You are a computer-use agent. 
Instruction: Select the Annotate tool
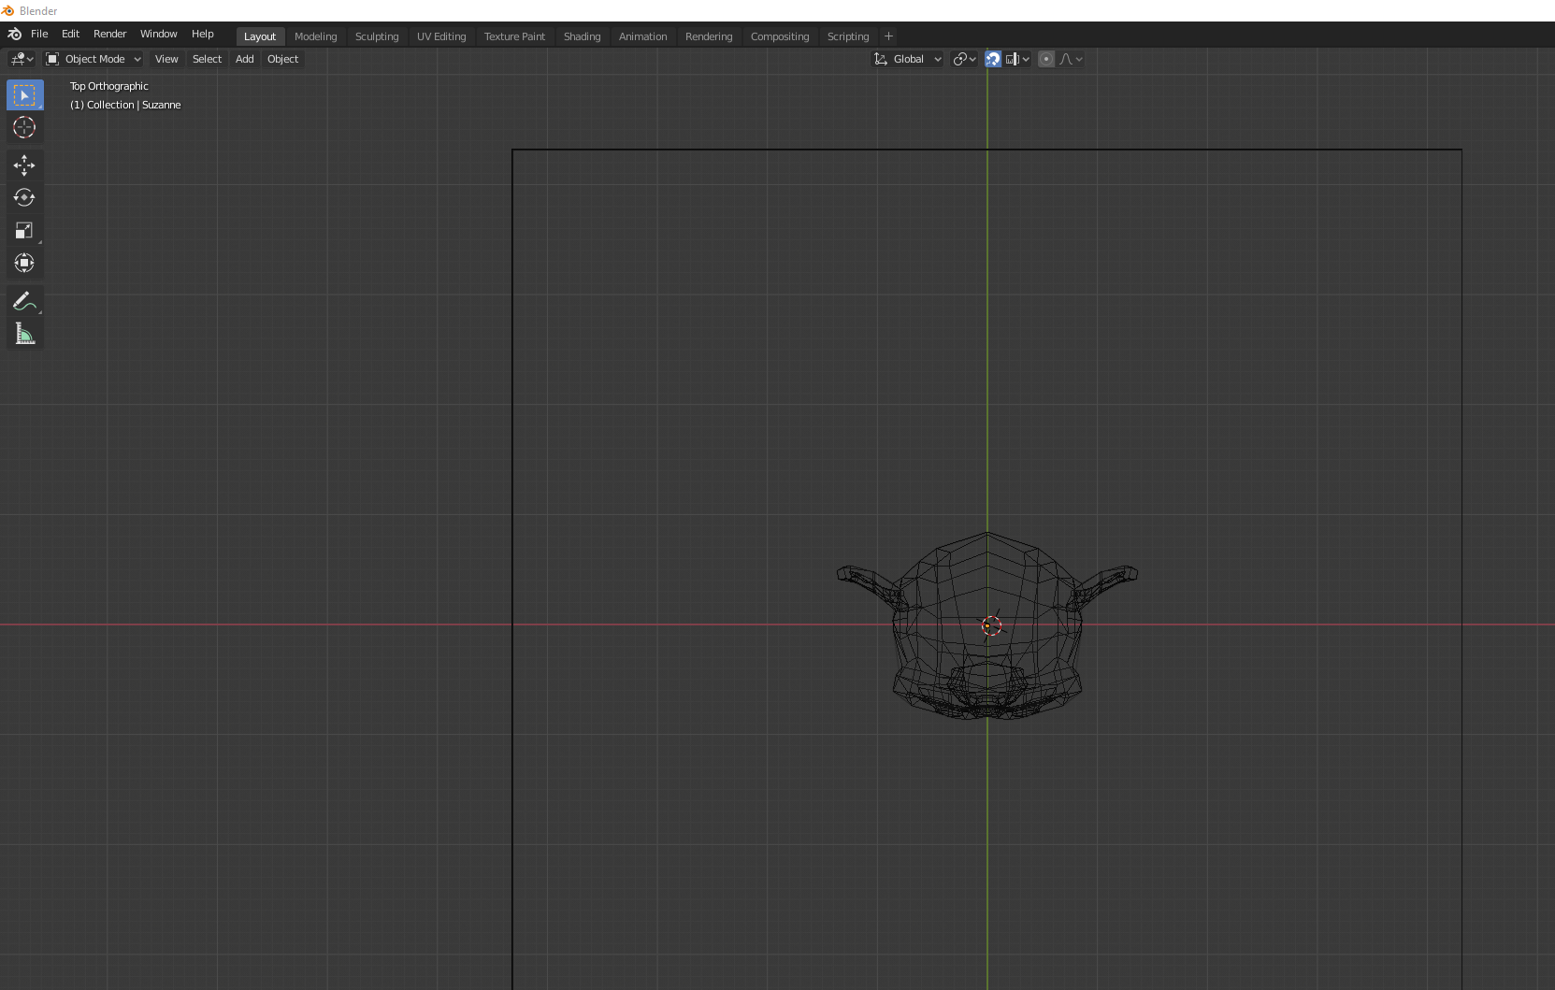pos(24,301)
